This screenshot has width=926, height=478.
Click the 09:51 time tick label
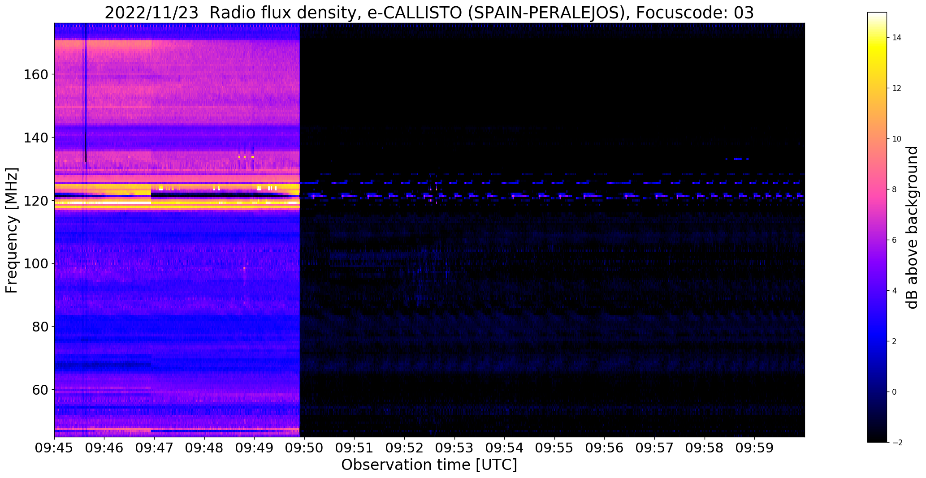[x=355, y=448]
